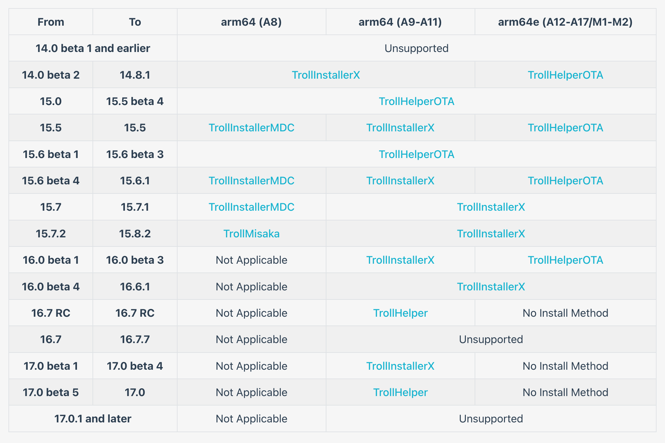
Task: Open TrollInstallerMDC link in 15.6 beta 4 row
Action: 251,181
